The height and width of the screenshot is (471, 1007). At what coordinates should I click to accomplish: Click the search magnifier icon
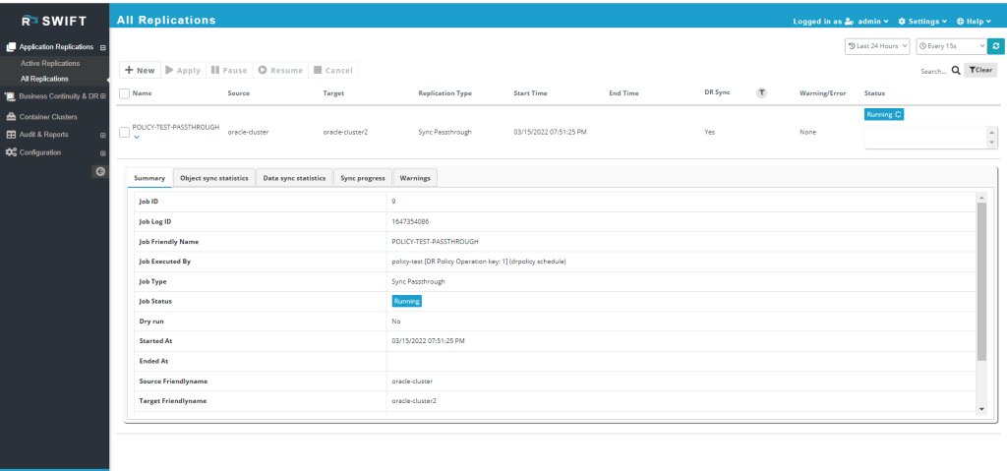tap(956, 71)
